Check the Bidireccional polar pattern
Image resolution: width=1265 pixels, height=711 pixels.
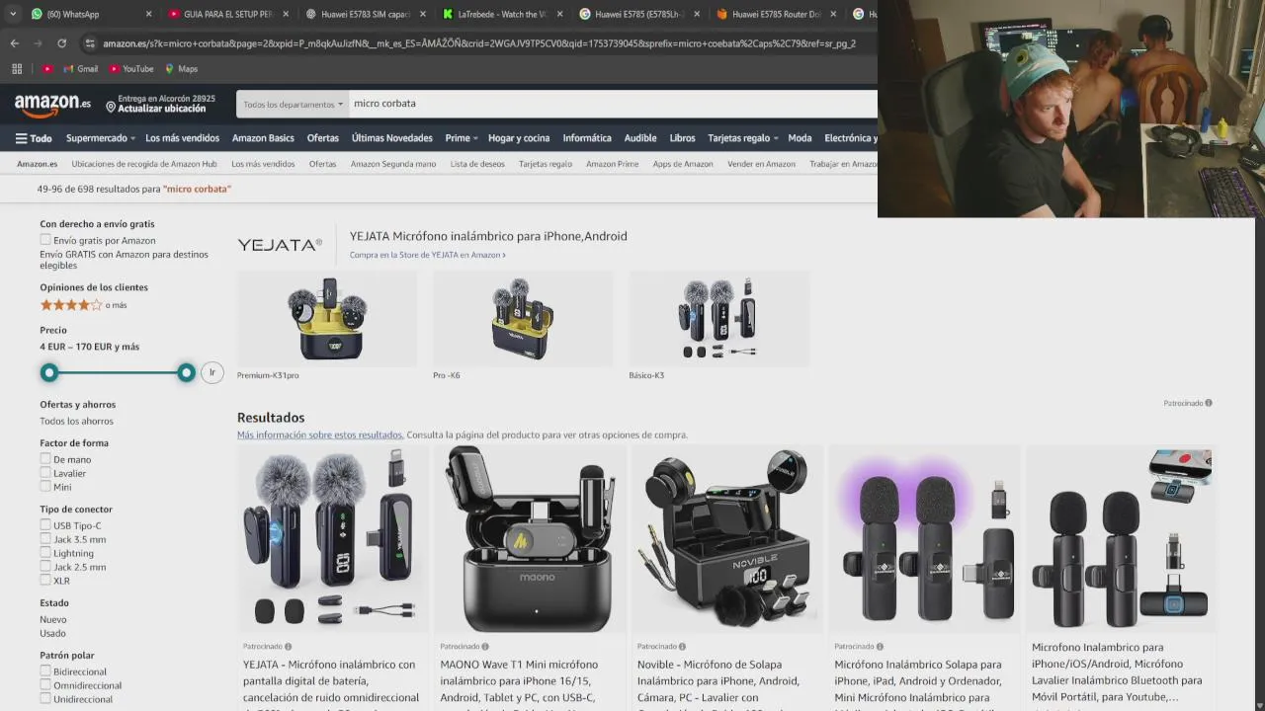pyautogui.click(x=45, y=671)
